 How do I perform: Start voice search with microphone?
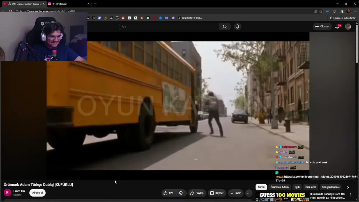(238, 26)
